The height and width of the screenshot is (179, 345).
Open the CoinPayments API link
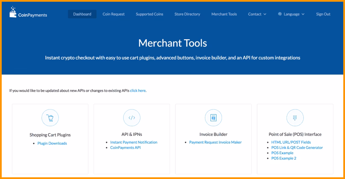126,147
